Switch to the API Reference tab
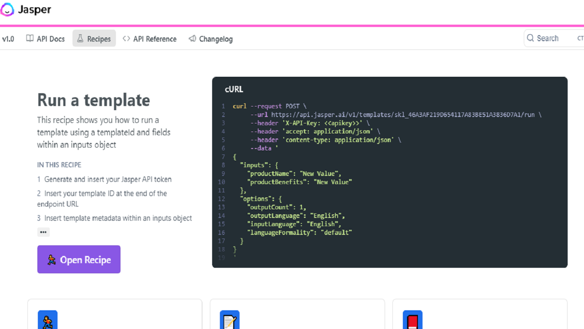 point(150,39)
